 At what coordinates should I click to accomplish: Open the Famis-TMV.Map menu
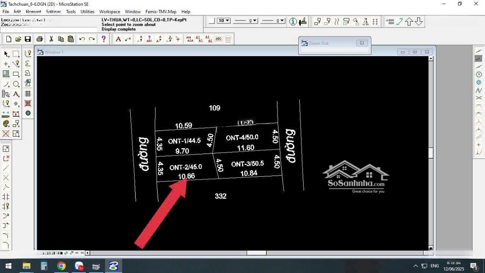[x=161, y=12]
